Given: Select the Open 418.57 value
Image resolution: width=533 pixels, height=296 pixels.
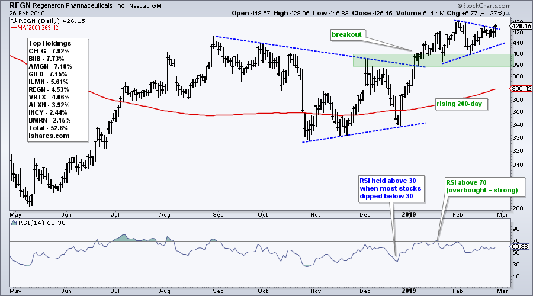Looking at the screenshot, I should [251, 13].
